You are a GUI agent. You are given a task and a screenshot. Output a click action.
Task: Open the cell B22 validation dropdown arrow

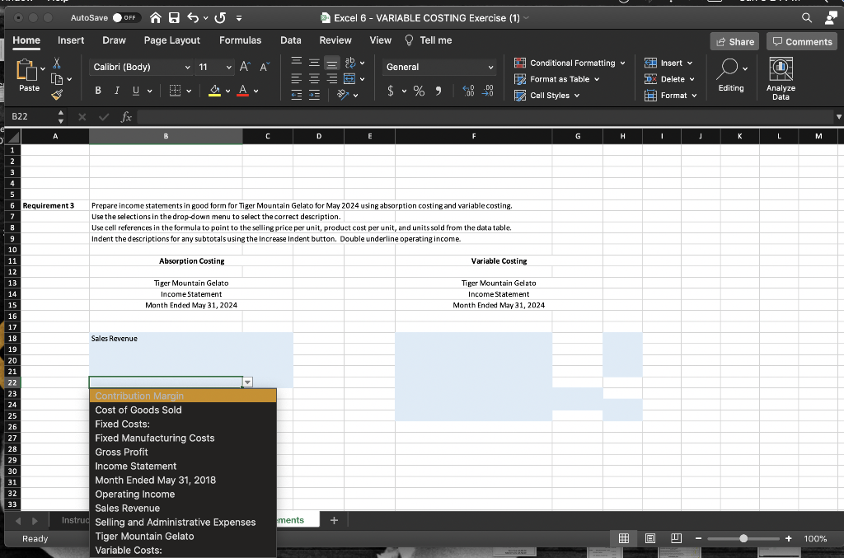pyautogui.click(x=247, y=382)
